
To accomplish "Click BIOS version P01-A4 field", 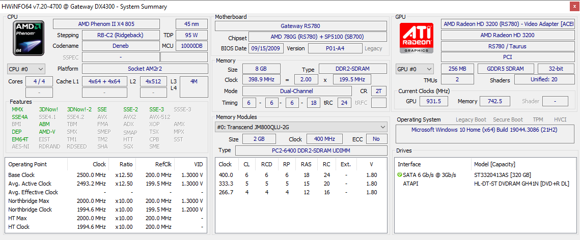I will pos(335,48).
